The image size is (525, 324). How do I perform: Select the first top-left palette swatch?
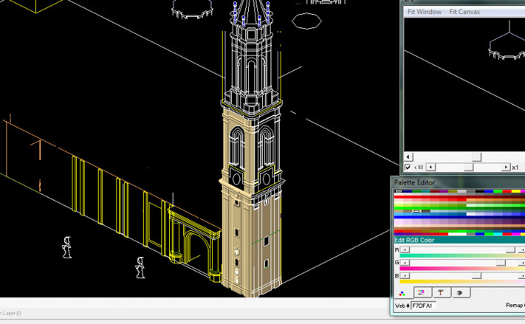pyautogui.click(x=398, y=192)
